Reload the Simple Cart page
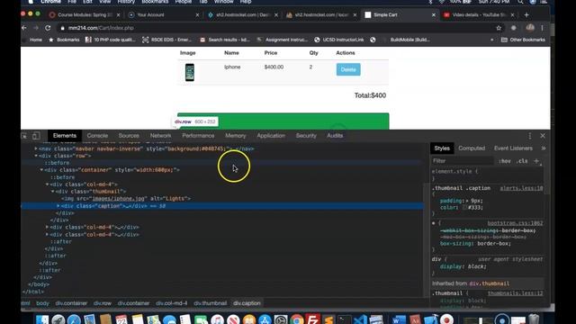The image size is (576, 324). point(48,28)
